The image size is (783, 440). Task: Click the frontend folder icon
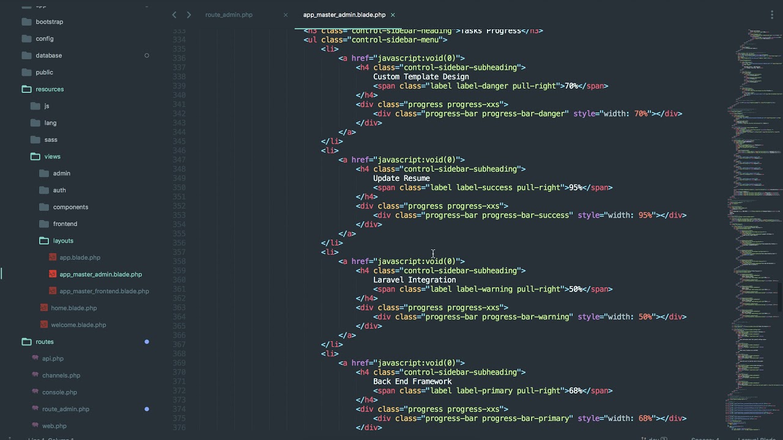[x=43, y=224]
